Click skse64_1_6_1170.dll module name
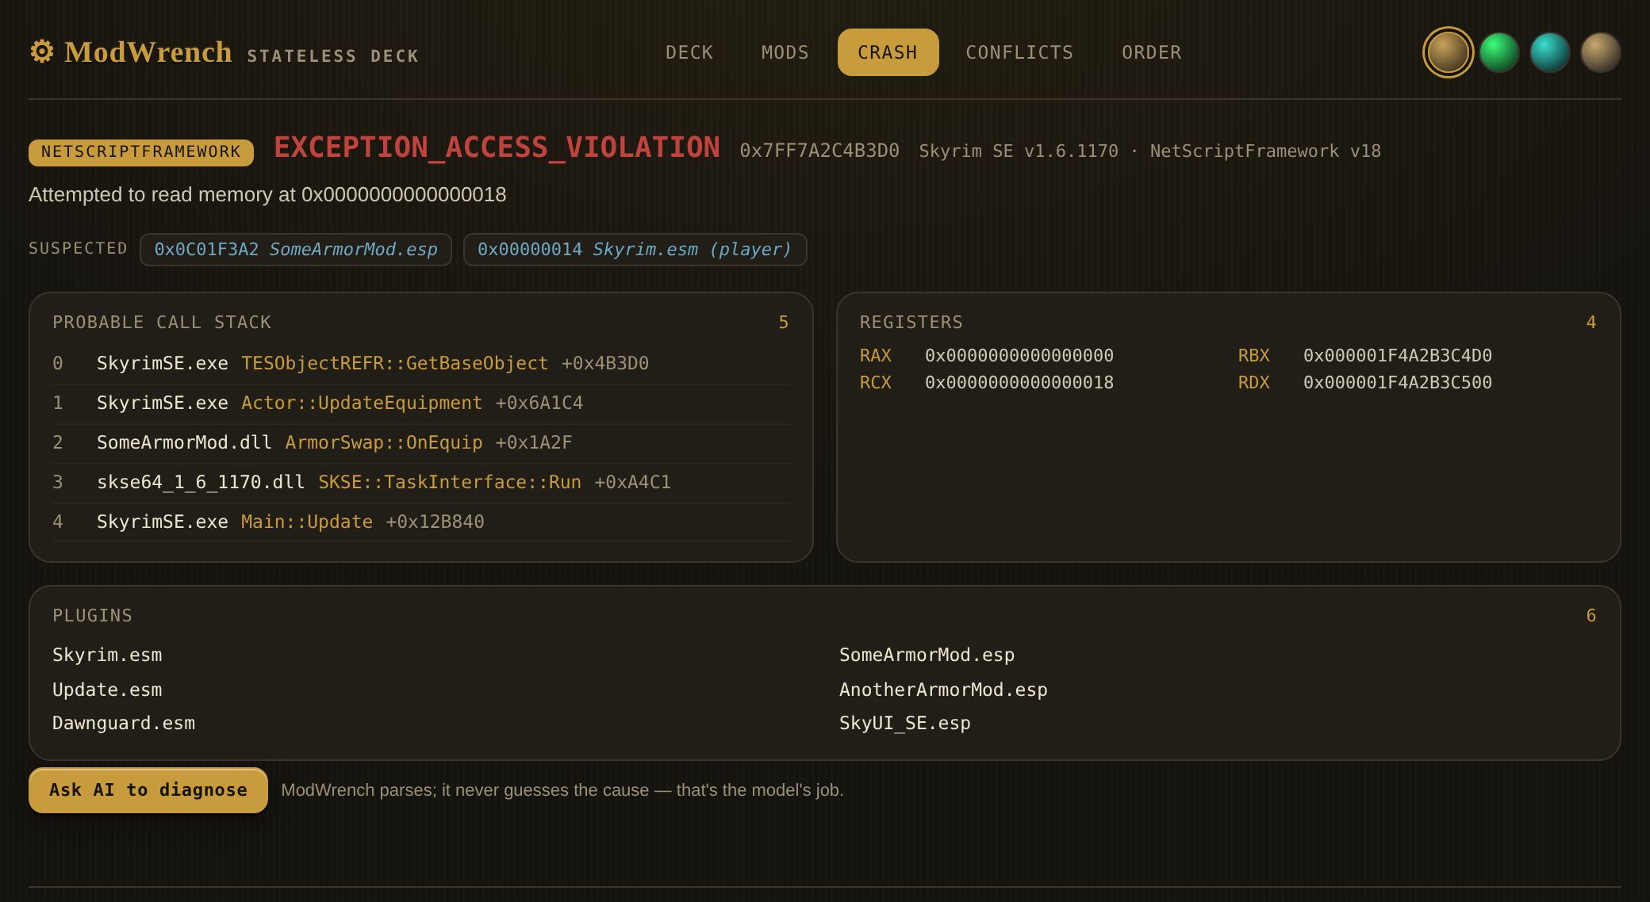Screen dimensions: 1650x902 click(201, 482)
